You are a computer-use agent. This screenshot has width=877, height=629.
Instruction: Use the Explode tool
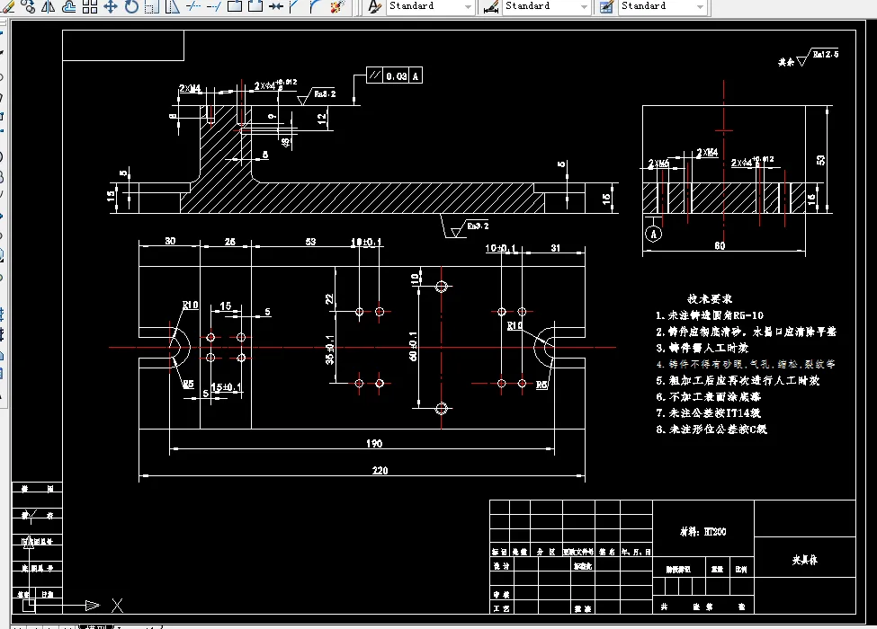(336, 6)
